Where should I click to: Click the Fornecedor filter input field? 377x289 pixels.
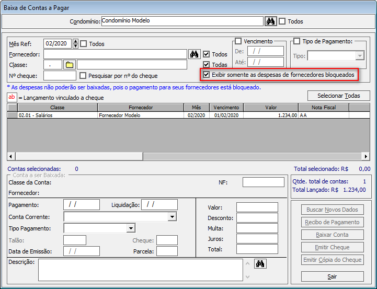[115, 54]
